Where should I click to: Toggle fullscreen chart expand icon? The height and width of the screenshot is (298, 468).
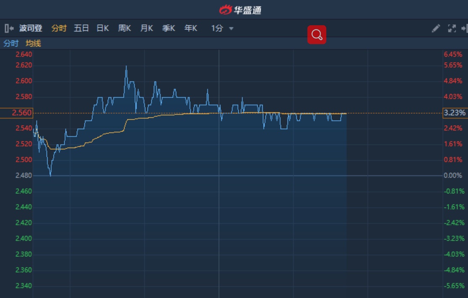[452, 28]
